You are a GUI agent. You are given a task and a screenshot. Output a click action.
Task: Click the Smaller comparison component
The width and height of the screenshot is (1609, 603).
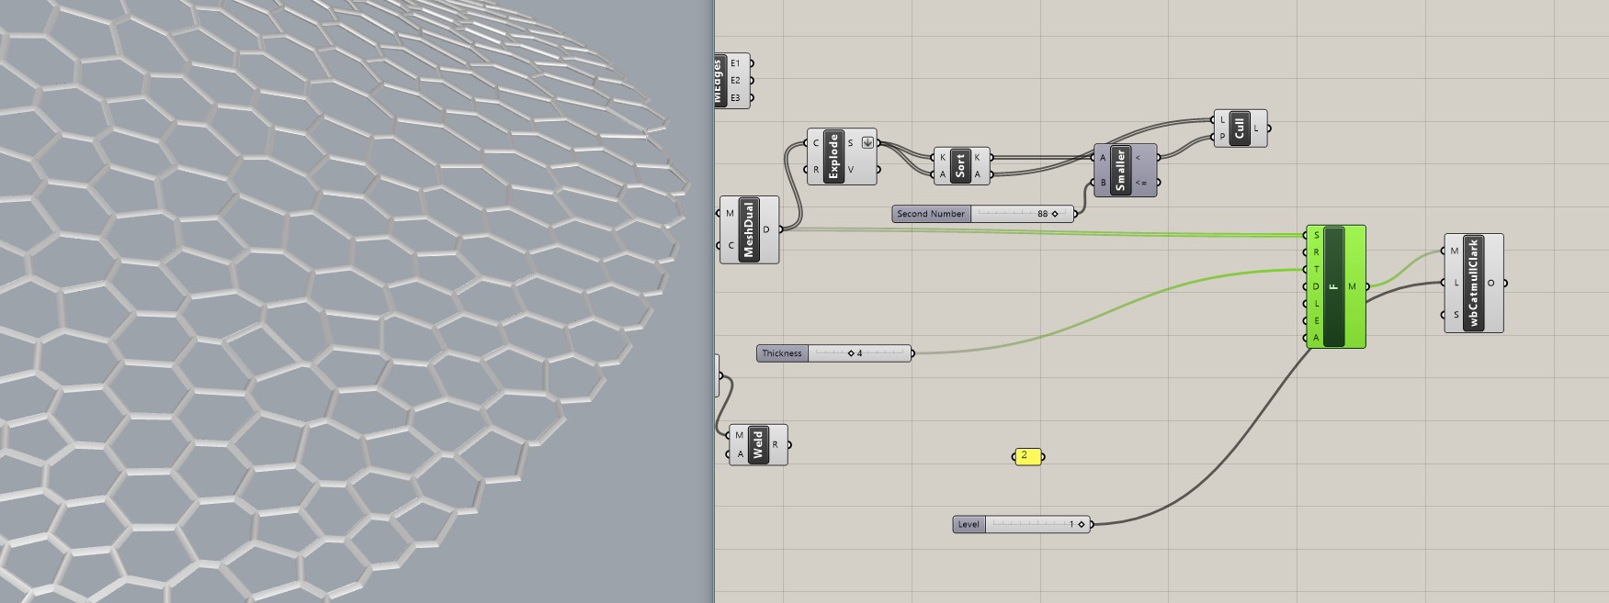coord(1119,171)
